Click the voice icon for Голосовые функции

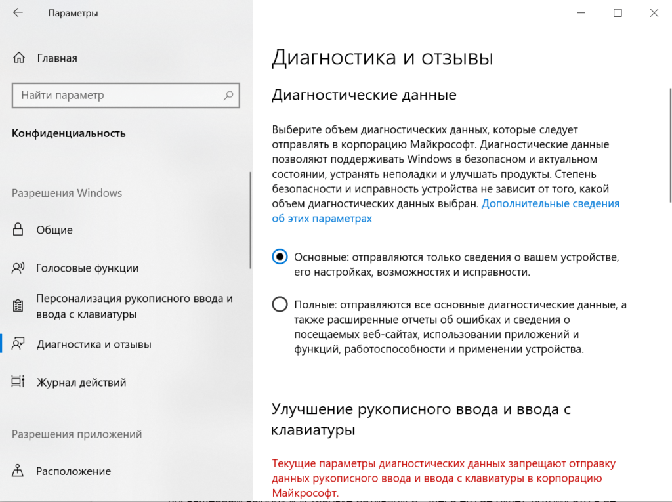18,268
